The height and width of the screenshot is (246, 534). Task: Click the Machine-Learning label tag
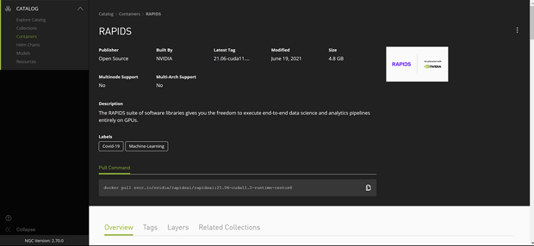(x=146, y=146)
